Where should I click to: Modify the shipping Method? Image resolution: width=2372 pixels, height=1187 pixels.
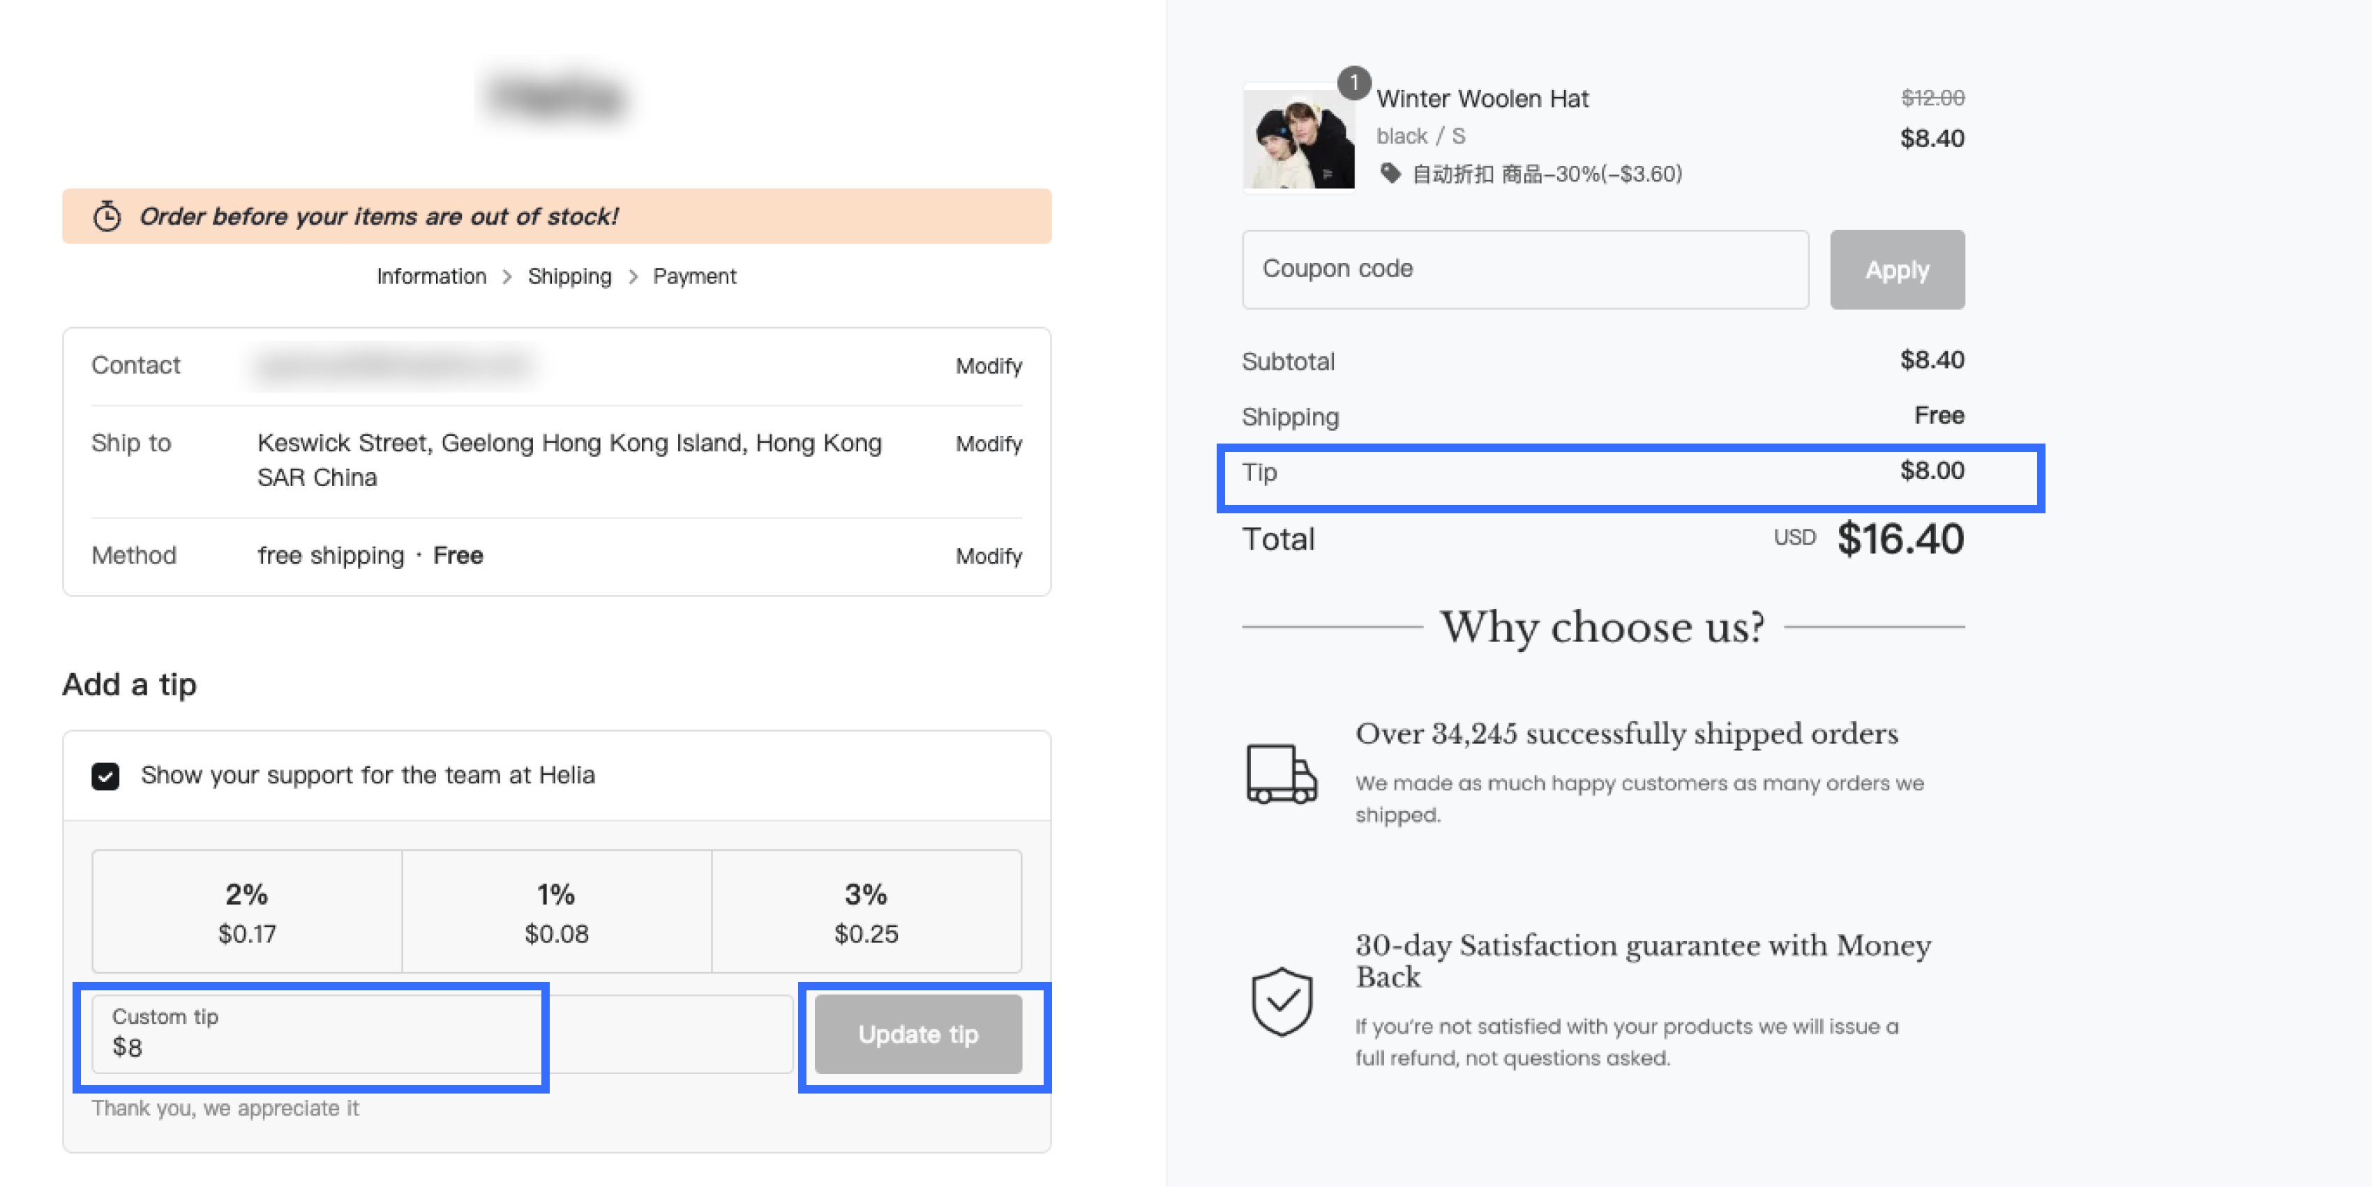(988, 556)
